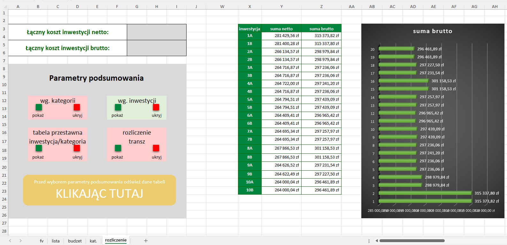507x245 pixels.
Task: Click the three-dot tab bar resize handle
Action: pos(369,241)
